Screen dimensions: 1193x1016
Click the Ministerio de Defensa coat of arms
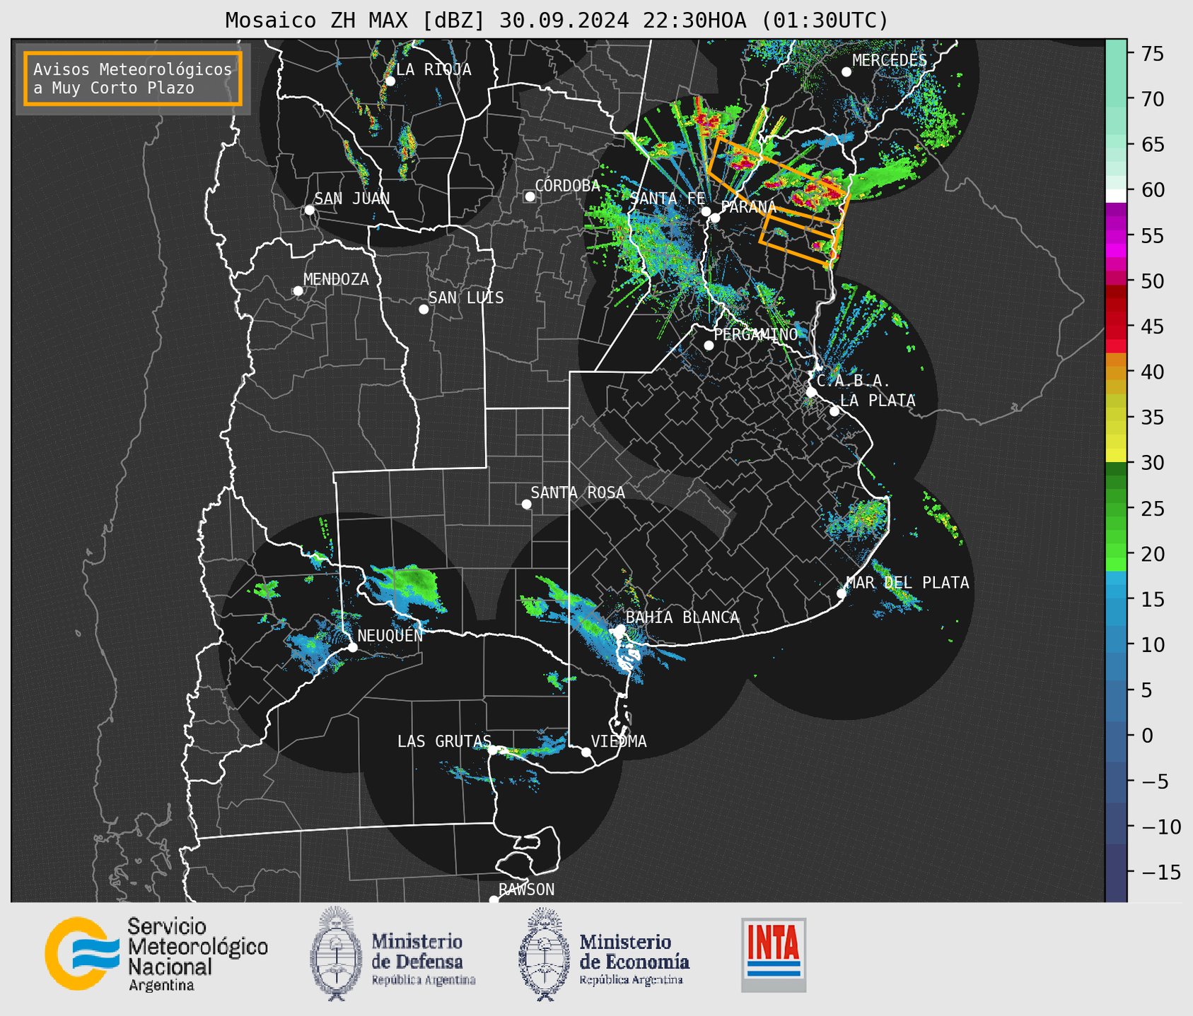336,954
